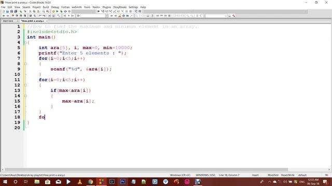Open the Search menu

tap(26, 7)
